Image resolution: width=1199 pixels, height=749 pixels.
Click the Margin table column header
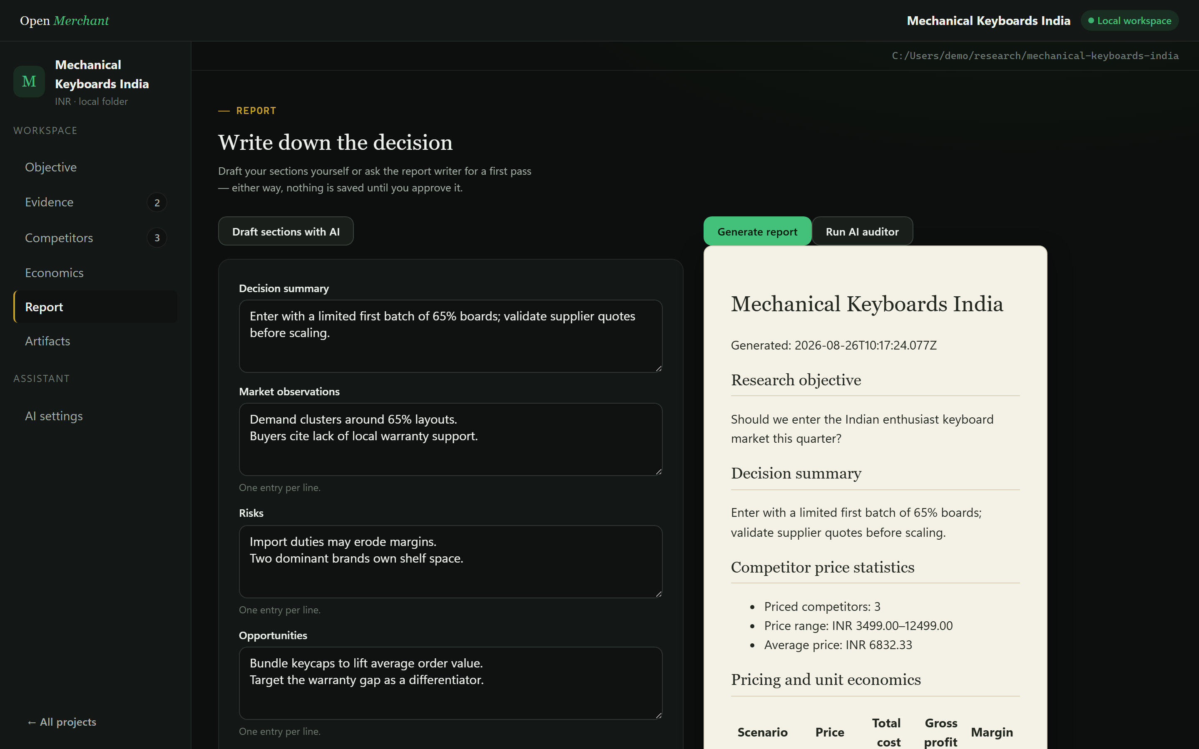(991, 733)
